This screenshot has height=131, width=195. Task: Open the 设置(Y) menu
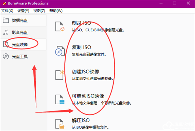(23, 11)
